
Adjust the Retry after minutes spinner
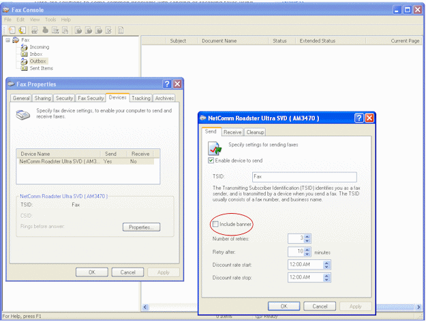point(307,251)
